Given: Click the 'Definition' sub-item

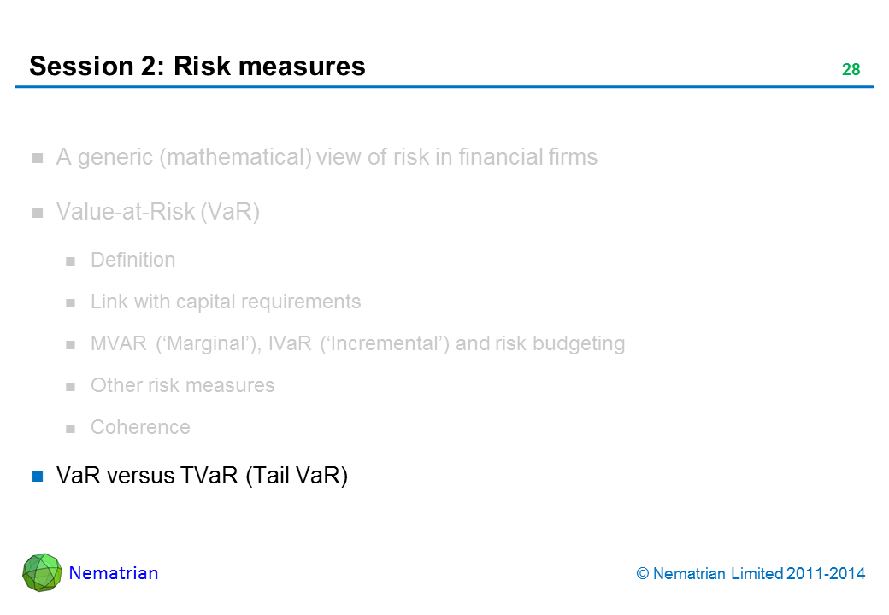Looking at the screenshot, I should coord(132,260).
